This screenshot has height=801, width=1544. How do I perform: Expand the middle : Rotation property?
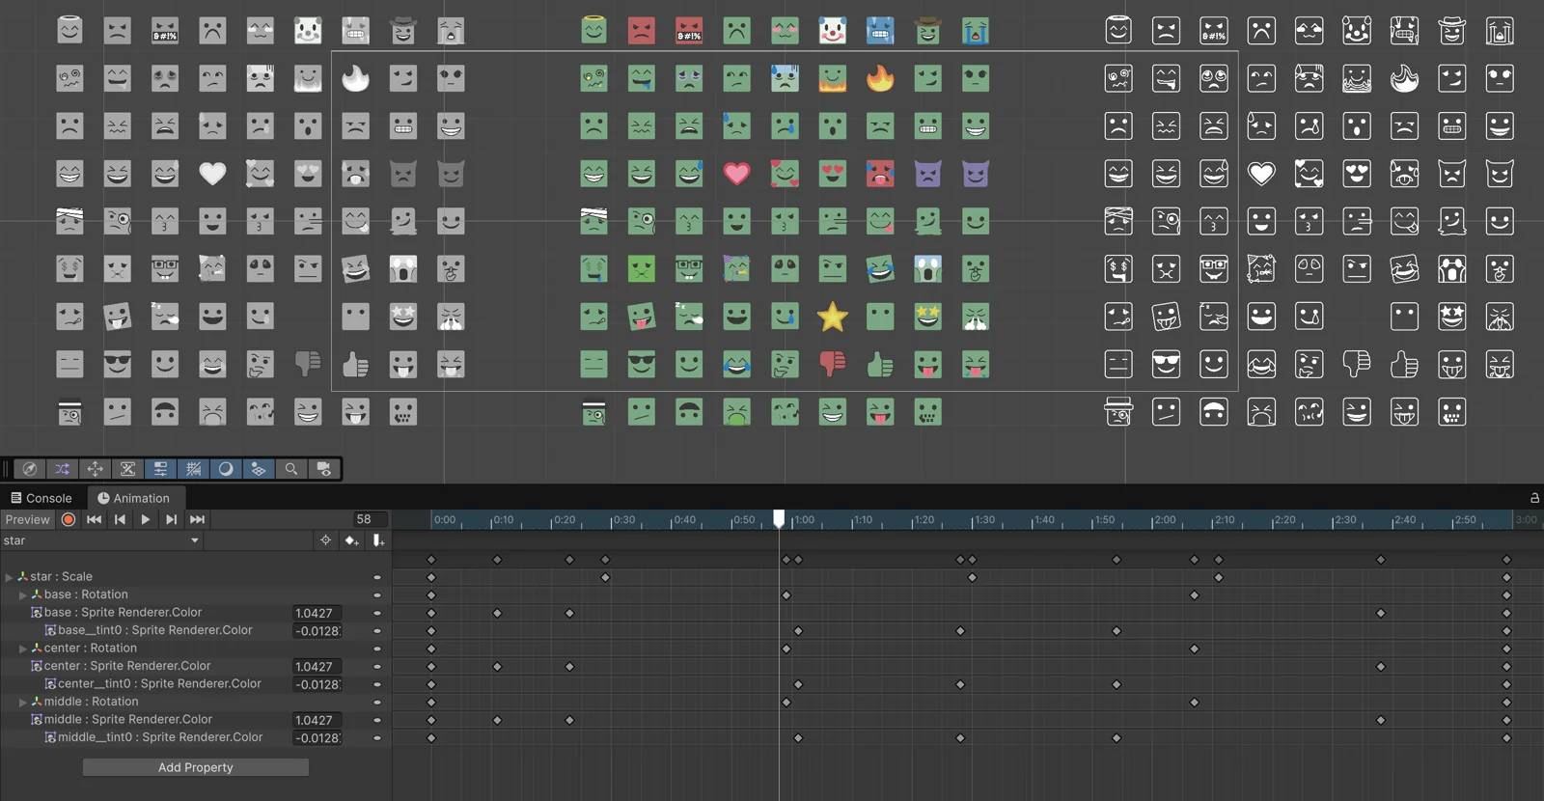(23, 703)
